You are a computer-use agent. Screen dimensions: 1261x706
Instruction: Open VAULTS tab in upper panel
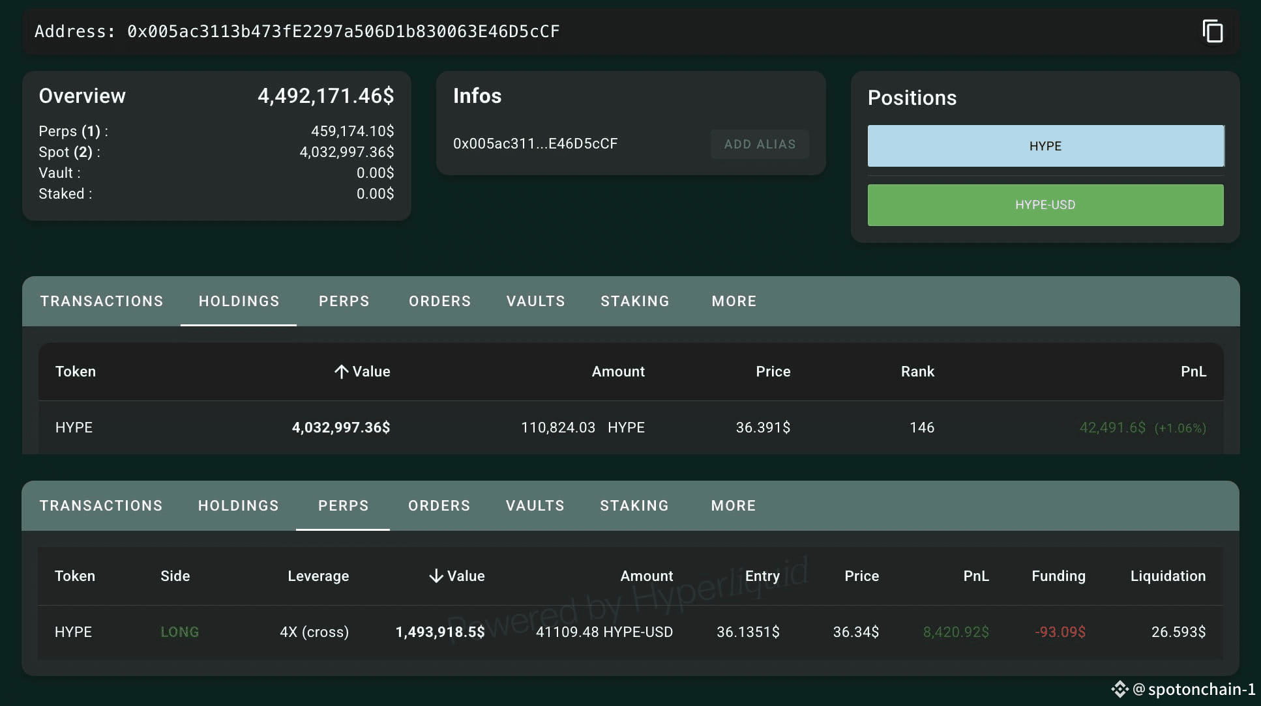click(x=535, y=302)
